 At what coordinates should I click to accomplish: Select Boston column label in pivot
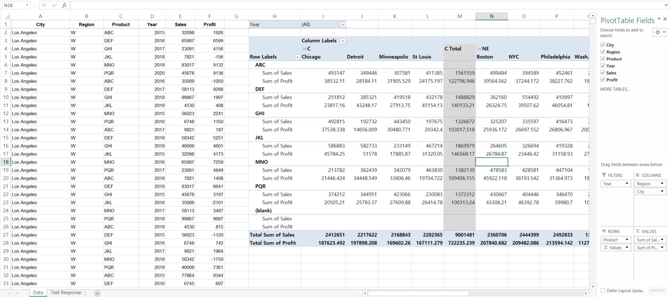click(x=485, y=57)
